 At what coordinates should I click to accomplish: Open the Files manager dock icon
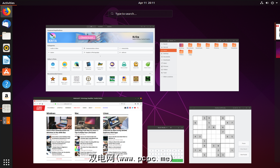coord(7,36)
